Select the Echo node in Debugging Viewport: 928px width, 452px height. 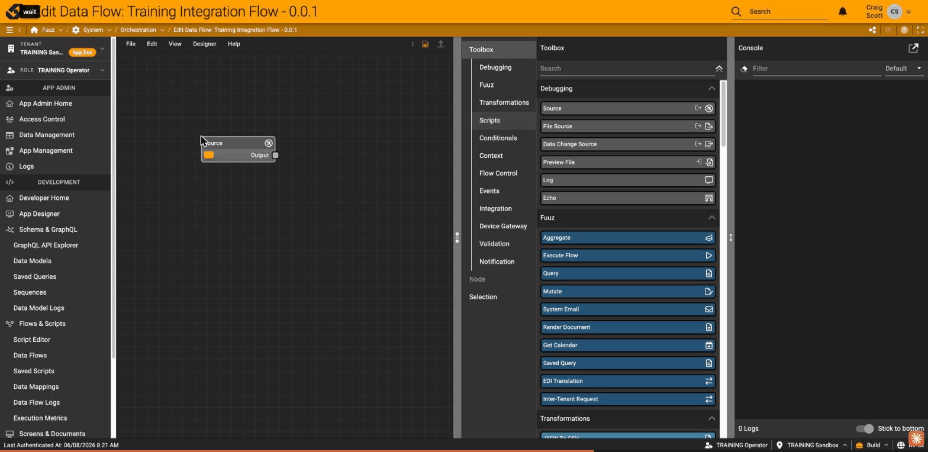627,198
